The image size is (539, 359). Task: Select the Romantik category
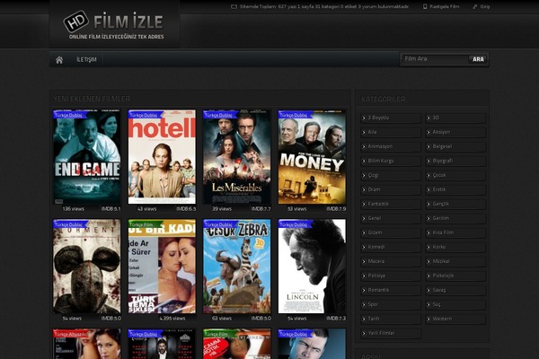click(x=391, y=291)
